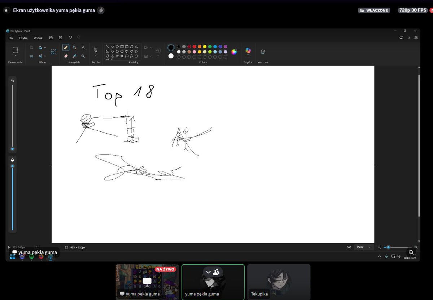The height and width of the screenshot is (300, 433).
Task: Click the zoom slider in status bar
Action: click(397, 247)
